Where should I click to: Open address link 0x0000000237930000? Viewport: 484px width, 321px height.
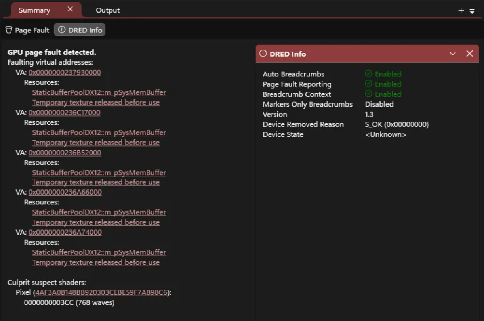click(65, 73)
